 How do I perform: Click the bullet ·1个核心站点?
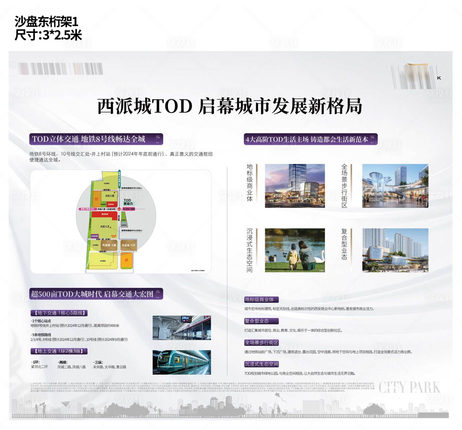41,321
